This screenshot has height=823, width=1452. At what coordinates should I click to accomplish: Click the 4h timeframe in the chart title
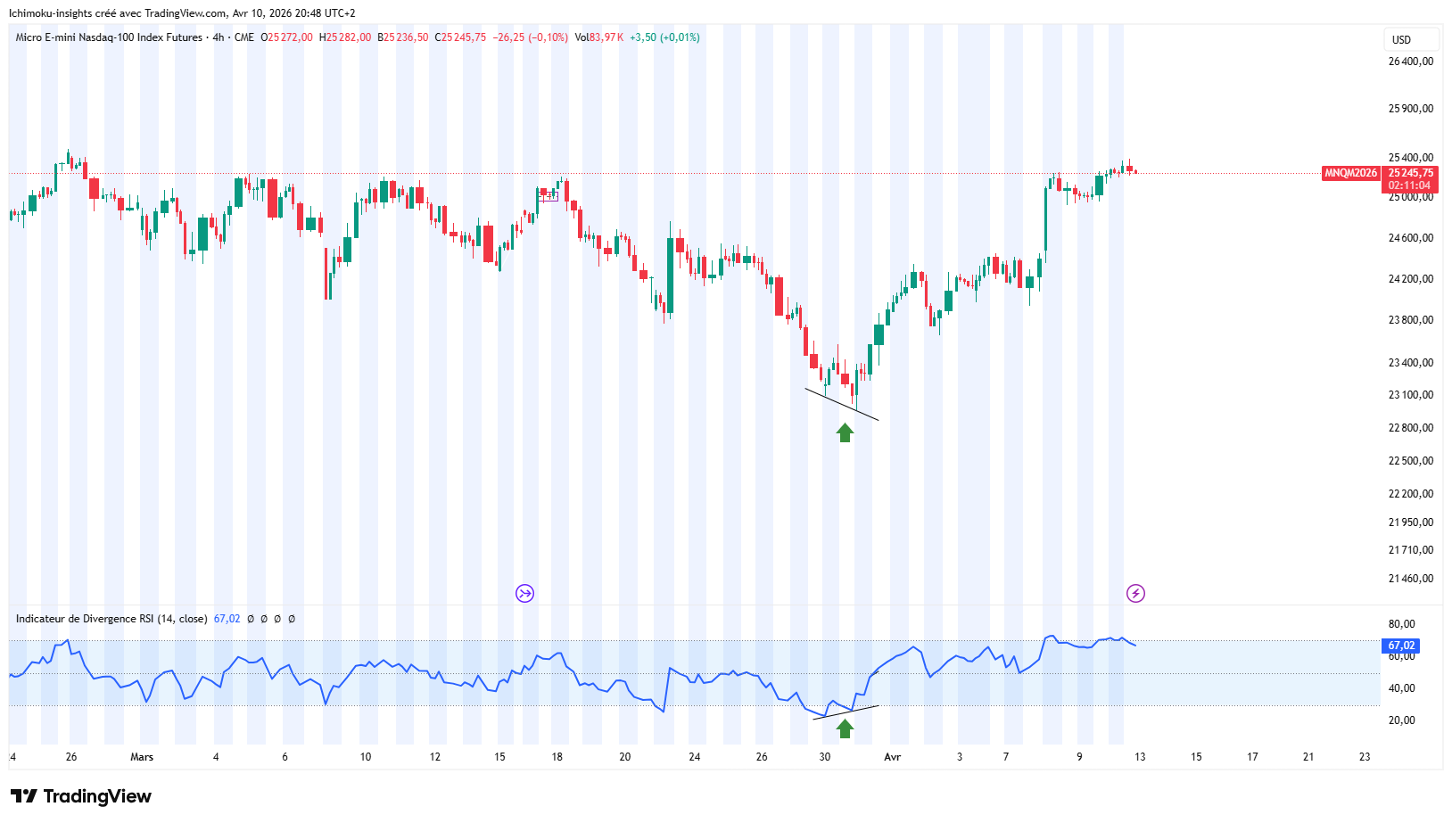[219, 37]
